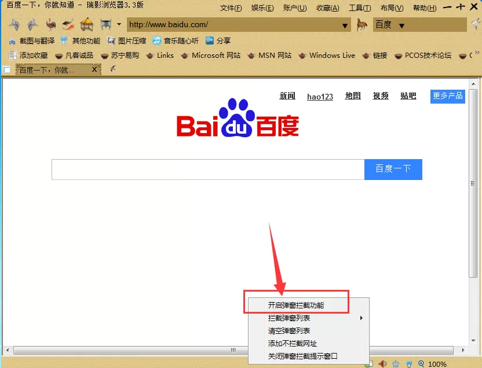Click the 添加收藏 bookmark icon
Screen dimensions: 482x368
point(13,55)
